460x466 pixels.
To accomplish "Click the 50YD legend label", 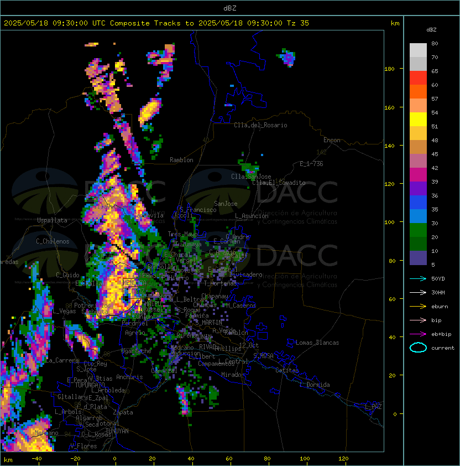I will click(438, 279).
